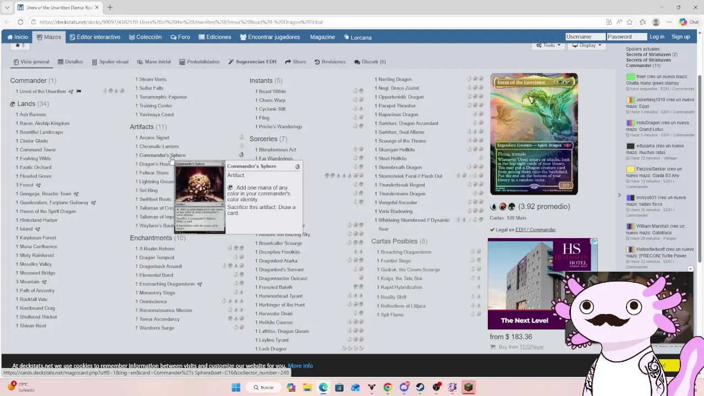
Task: Open the Chromatic Lantern card link
Action: [158, 146]
